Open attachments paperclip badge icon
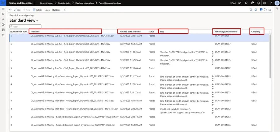 (x=261, y=10)
